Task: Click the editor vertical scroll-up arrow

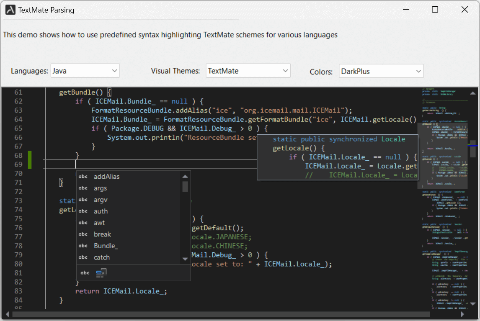Action: click(x=473, y=93)
